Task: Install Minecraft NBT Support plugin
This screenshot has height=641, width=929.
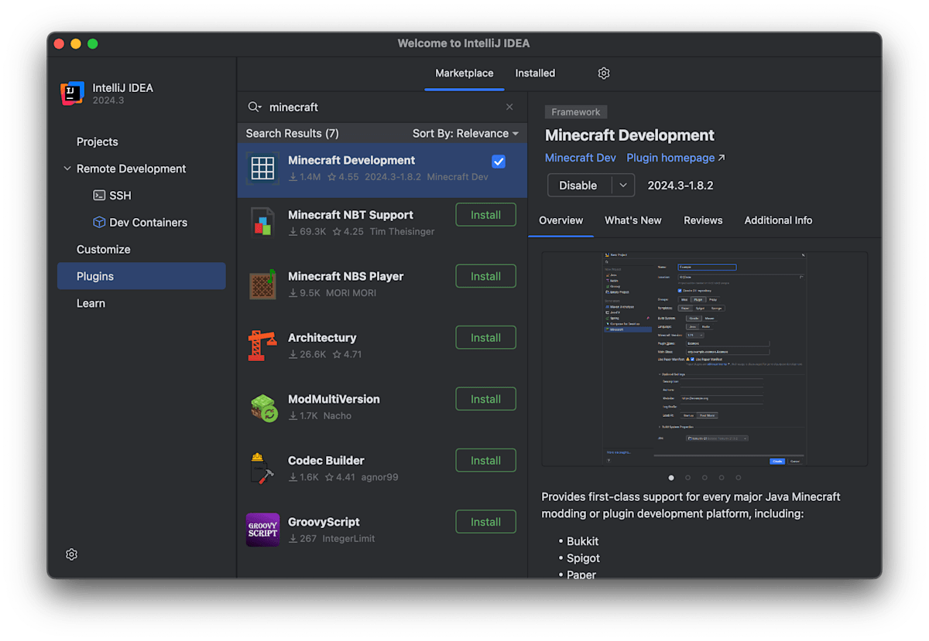Action: [485, 215]
